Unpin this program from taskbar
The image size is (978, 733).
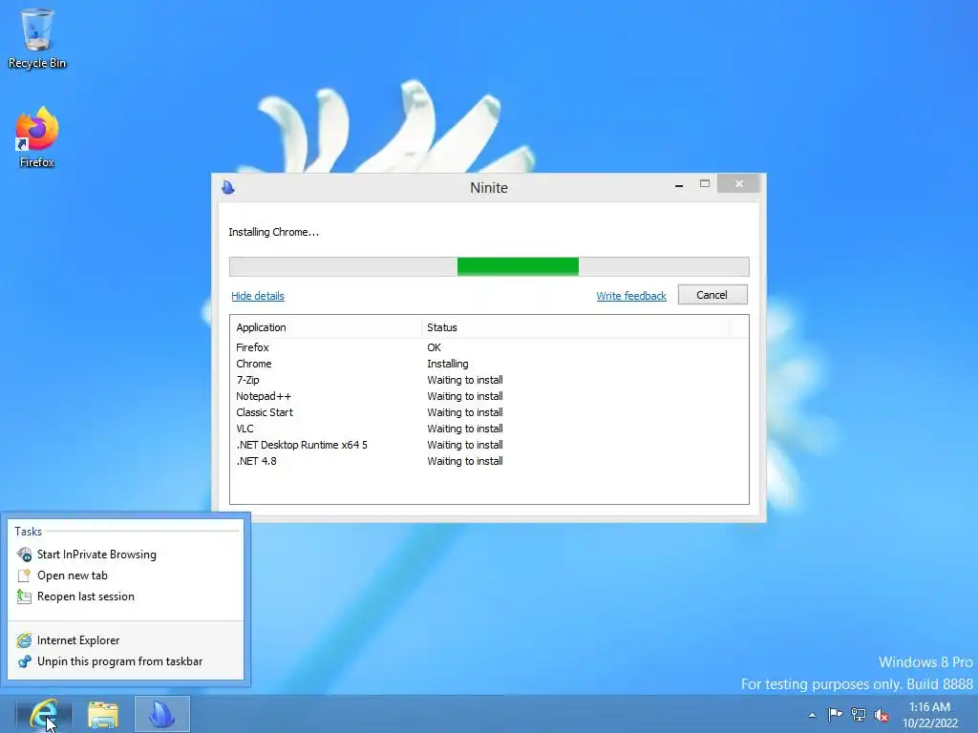pyautogui.click(x=125, y=661)
